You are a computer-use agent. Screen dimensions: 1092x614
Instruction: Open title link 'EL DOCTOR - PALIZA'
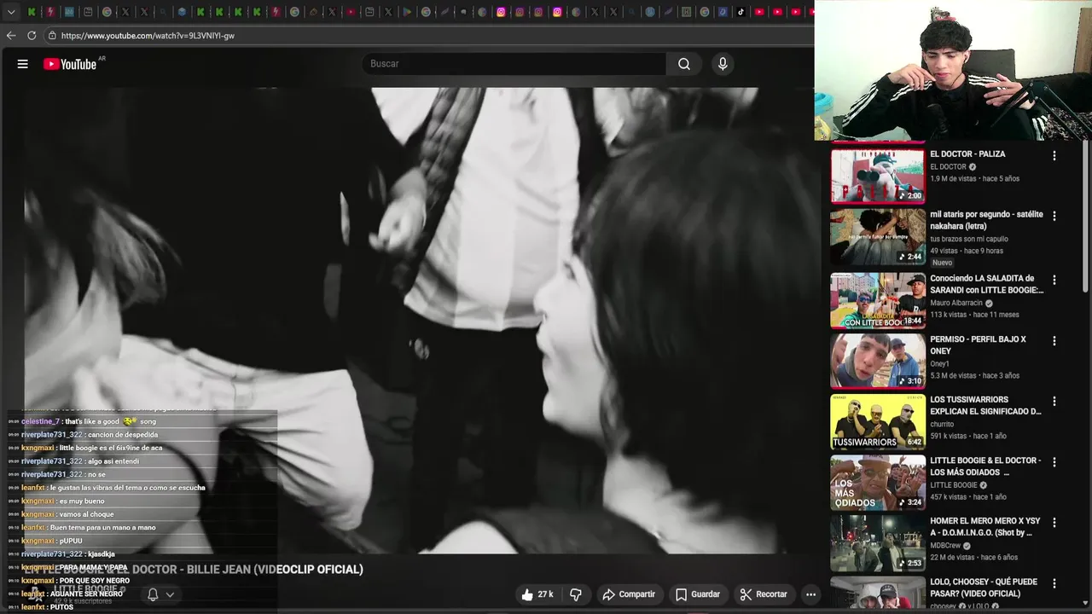point(967,154)
